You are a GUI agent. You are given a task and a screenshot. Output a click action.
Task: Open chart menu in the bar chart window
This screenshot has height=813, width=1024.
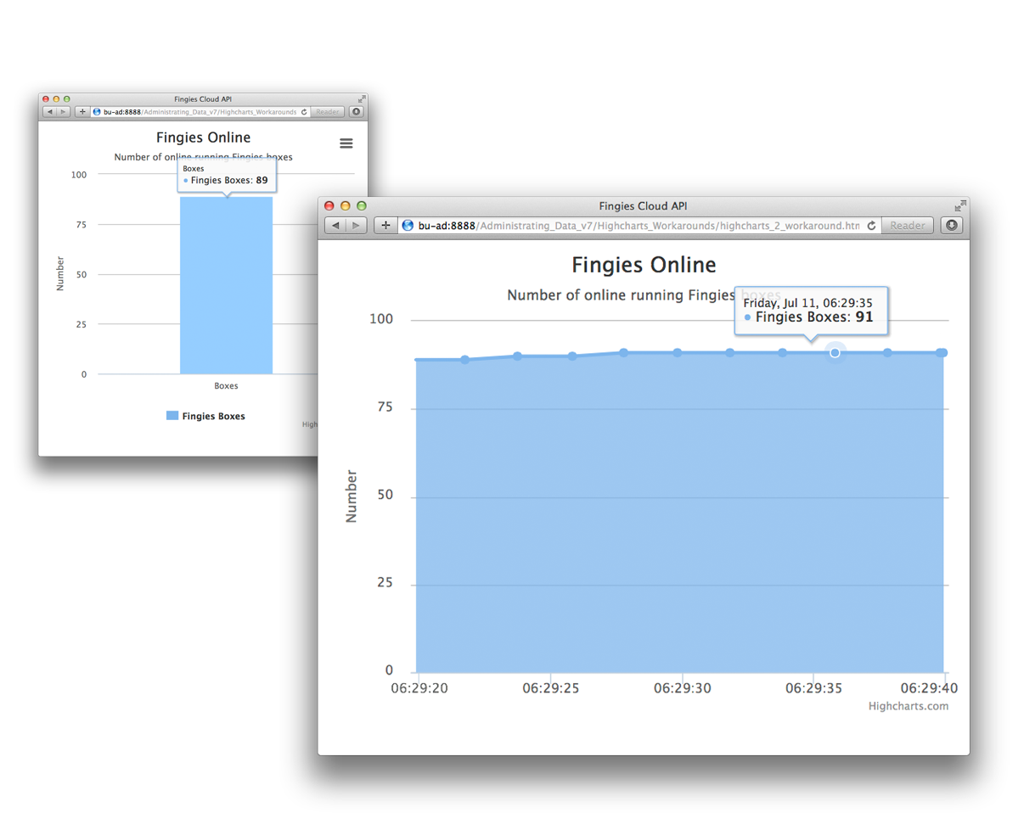pyautogui.click(x=346, y=143)
